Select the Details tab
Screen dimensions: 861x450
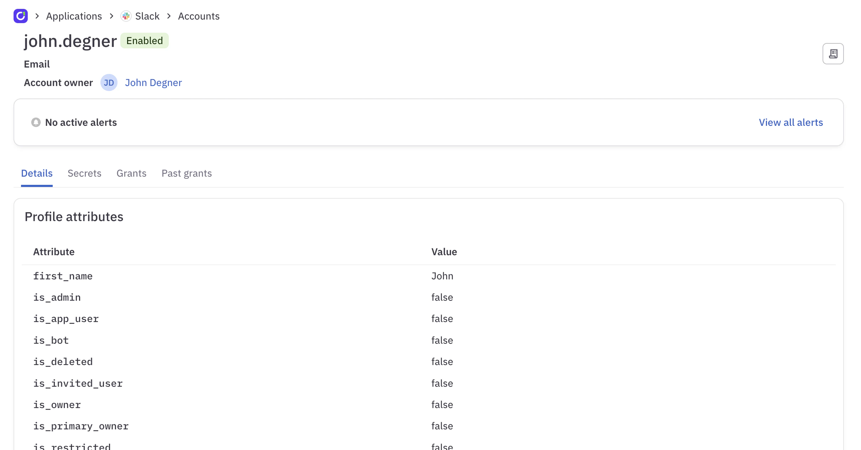tap(37, 173)
